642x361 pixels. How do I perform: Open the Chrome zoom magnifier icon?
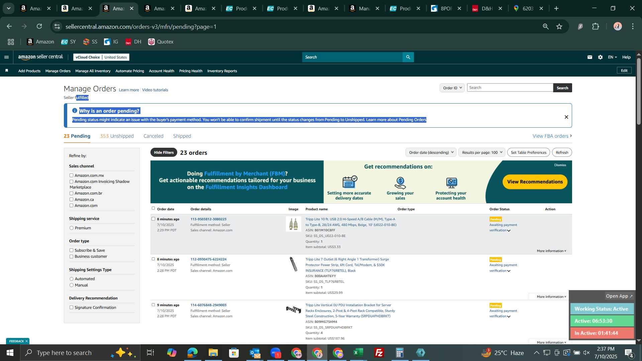click(x=546, y=26)
